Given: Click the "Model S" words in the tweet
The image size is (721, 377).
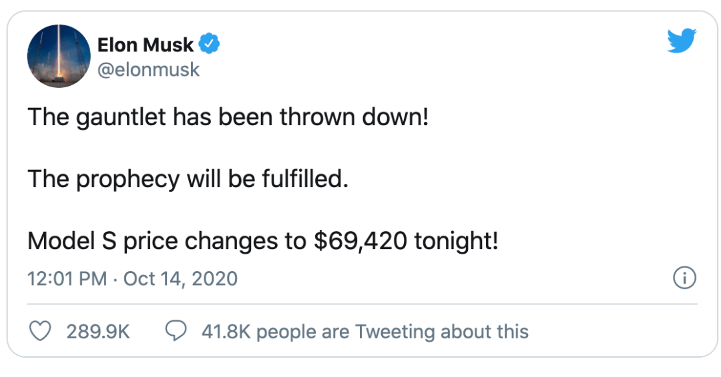Looking at the screenshot, I should [x=72, y=240].
